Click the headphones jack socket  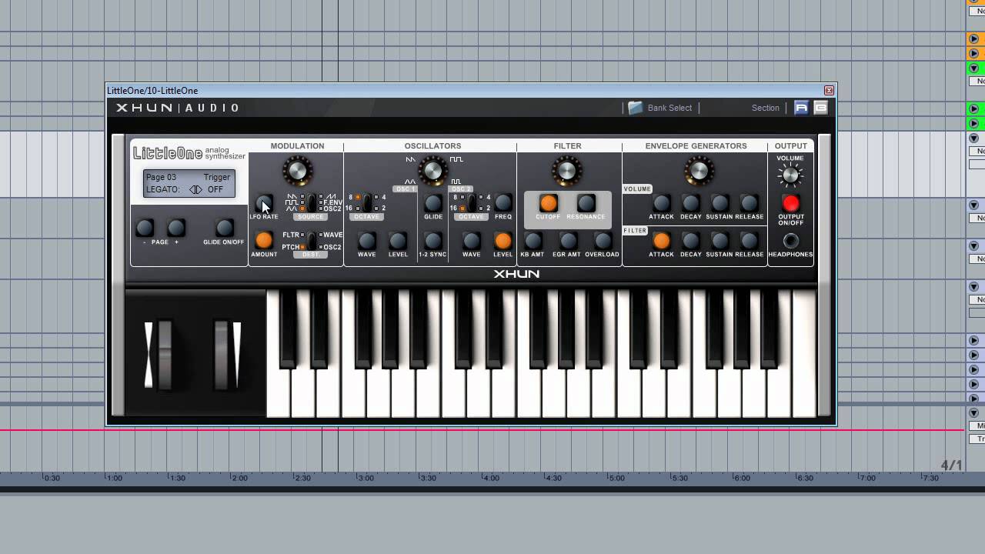(x=790, y=241)
